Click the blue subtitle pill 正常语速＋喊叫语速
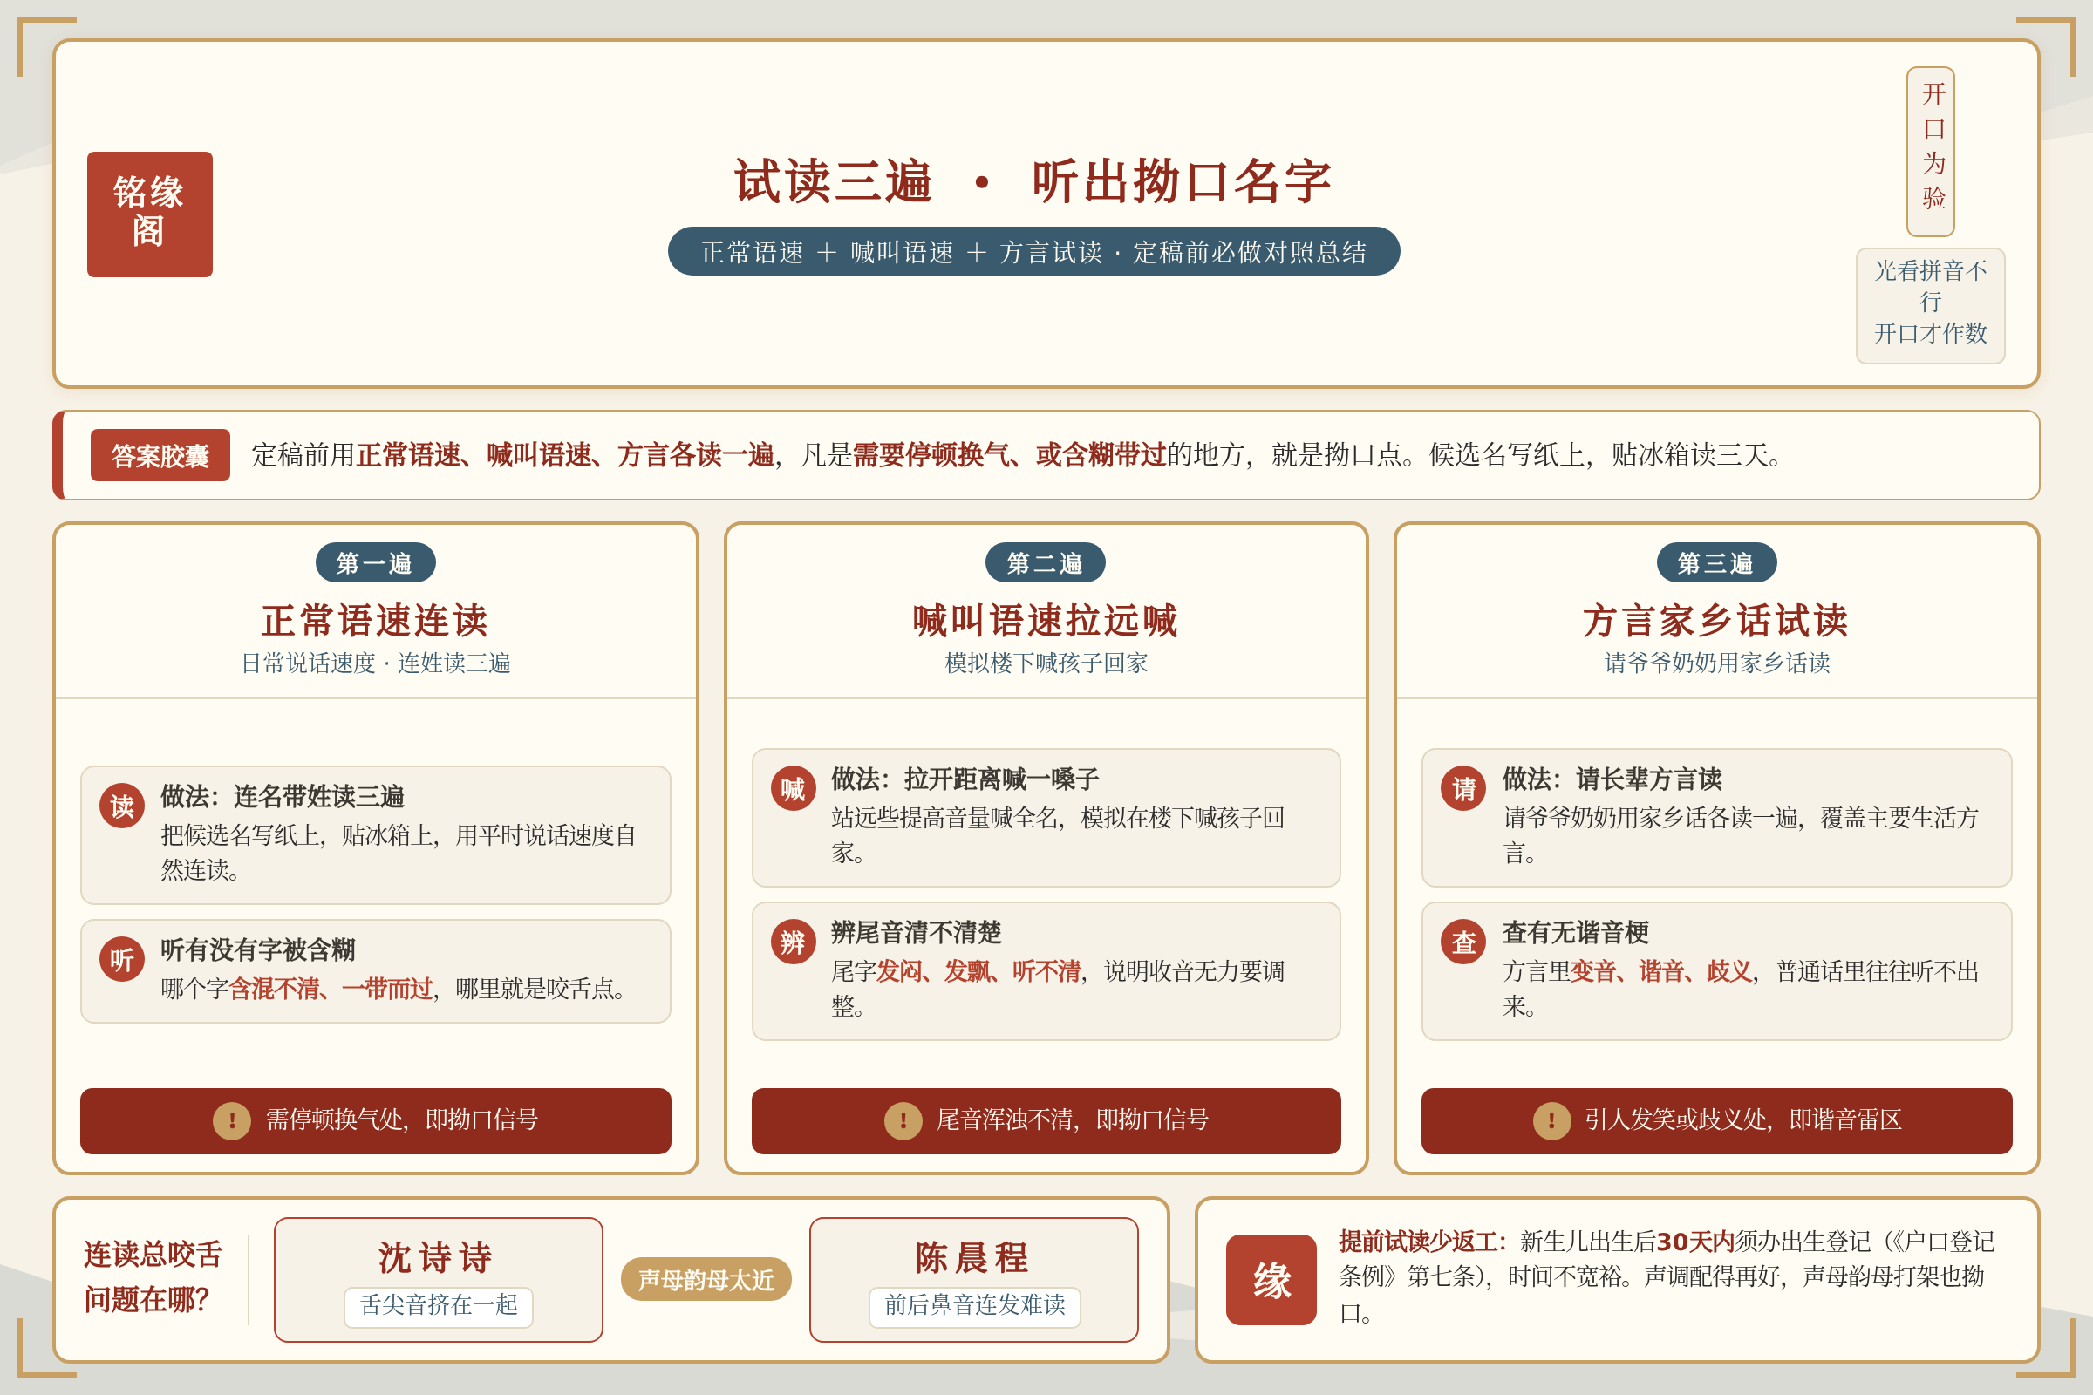2093x1395 pixels. click(1033, 252)
